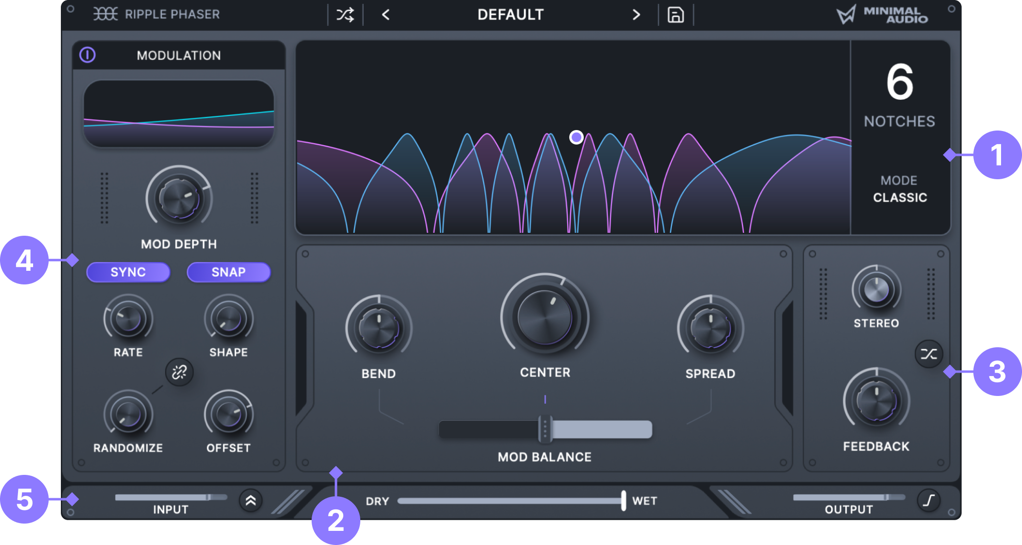Click the purple node in spectrum display
Screen dimensions: 1022x545
(576, 137)
